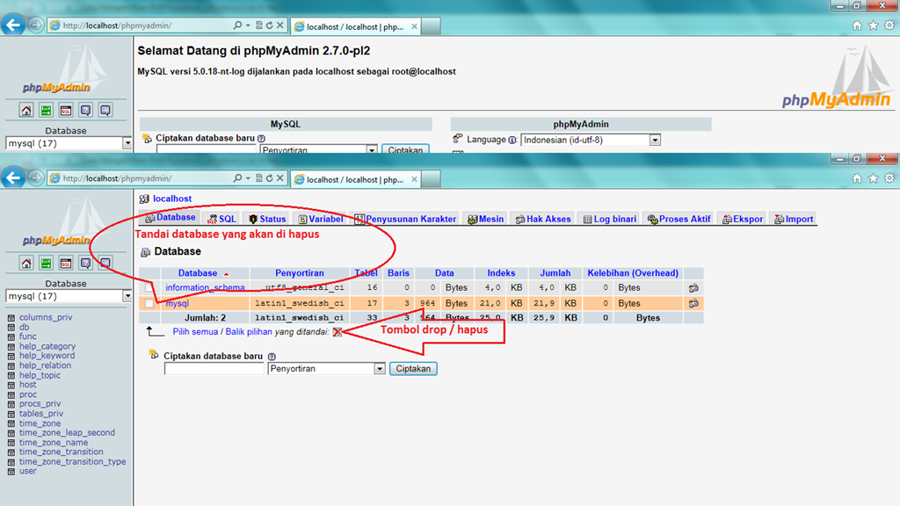Screen dimensions: 900x506
Task: Switch to the Database tab
Action: (170, 218)
